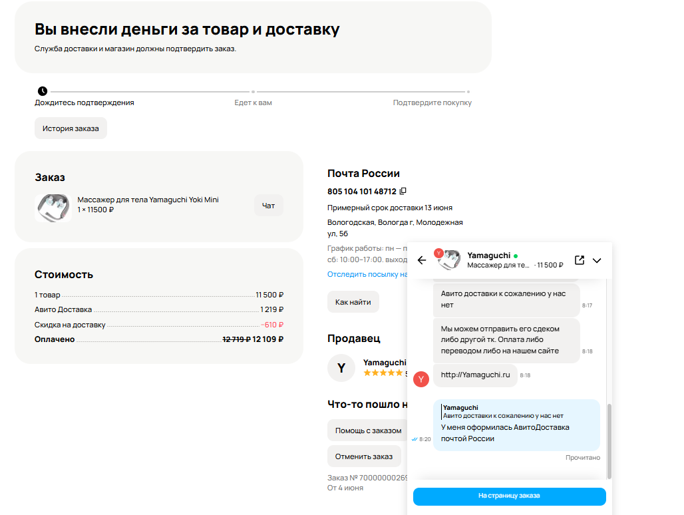Click the Yamaguchi seller name under Продавец
This screenshot has width=684, height=515.
pyautogui.click(x=385, y=363)
